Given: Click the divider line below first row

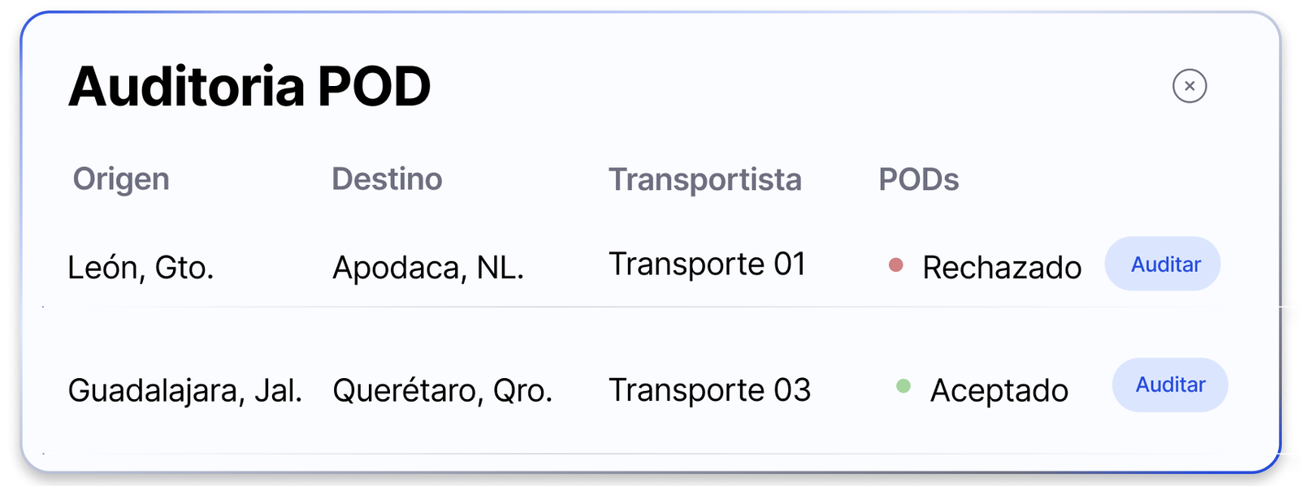Looking at the screenshot, I should (x=650, y=307).
